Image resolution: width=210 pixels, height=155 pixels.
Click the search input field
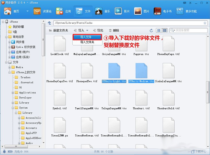(189, 30)
